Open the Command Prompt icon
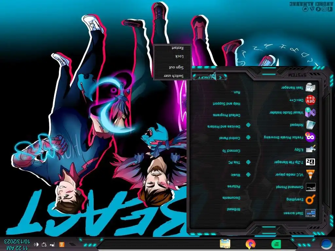Screen dimensions: 335x251 coord(310,187)
